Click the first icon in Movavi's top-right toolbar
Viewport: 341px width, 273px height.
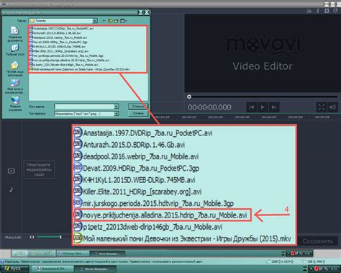coord(309,11)
